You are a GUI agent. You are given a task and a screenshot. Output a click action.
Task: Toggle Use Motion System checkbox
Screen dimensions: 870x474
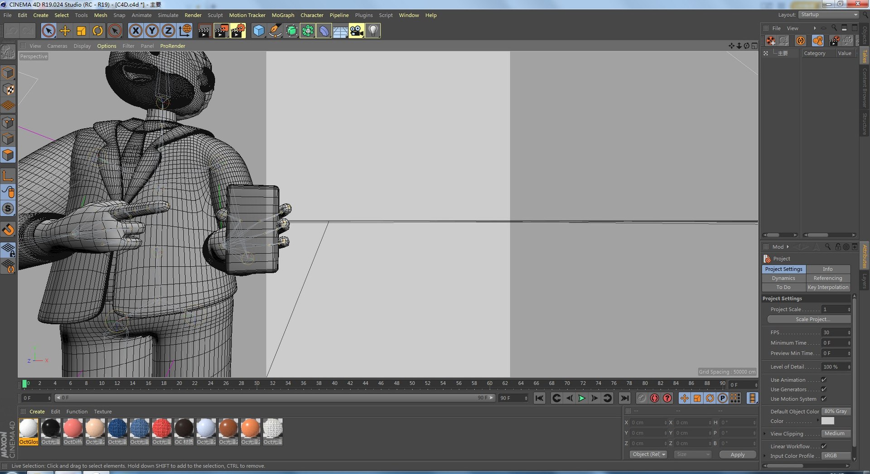824,398
